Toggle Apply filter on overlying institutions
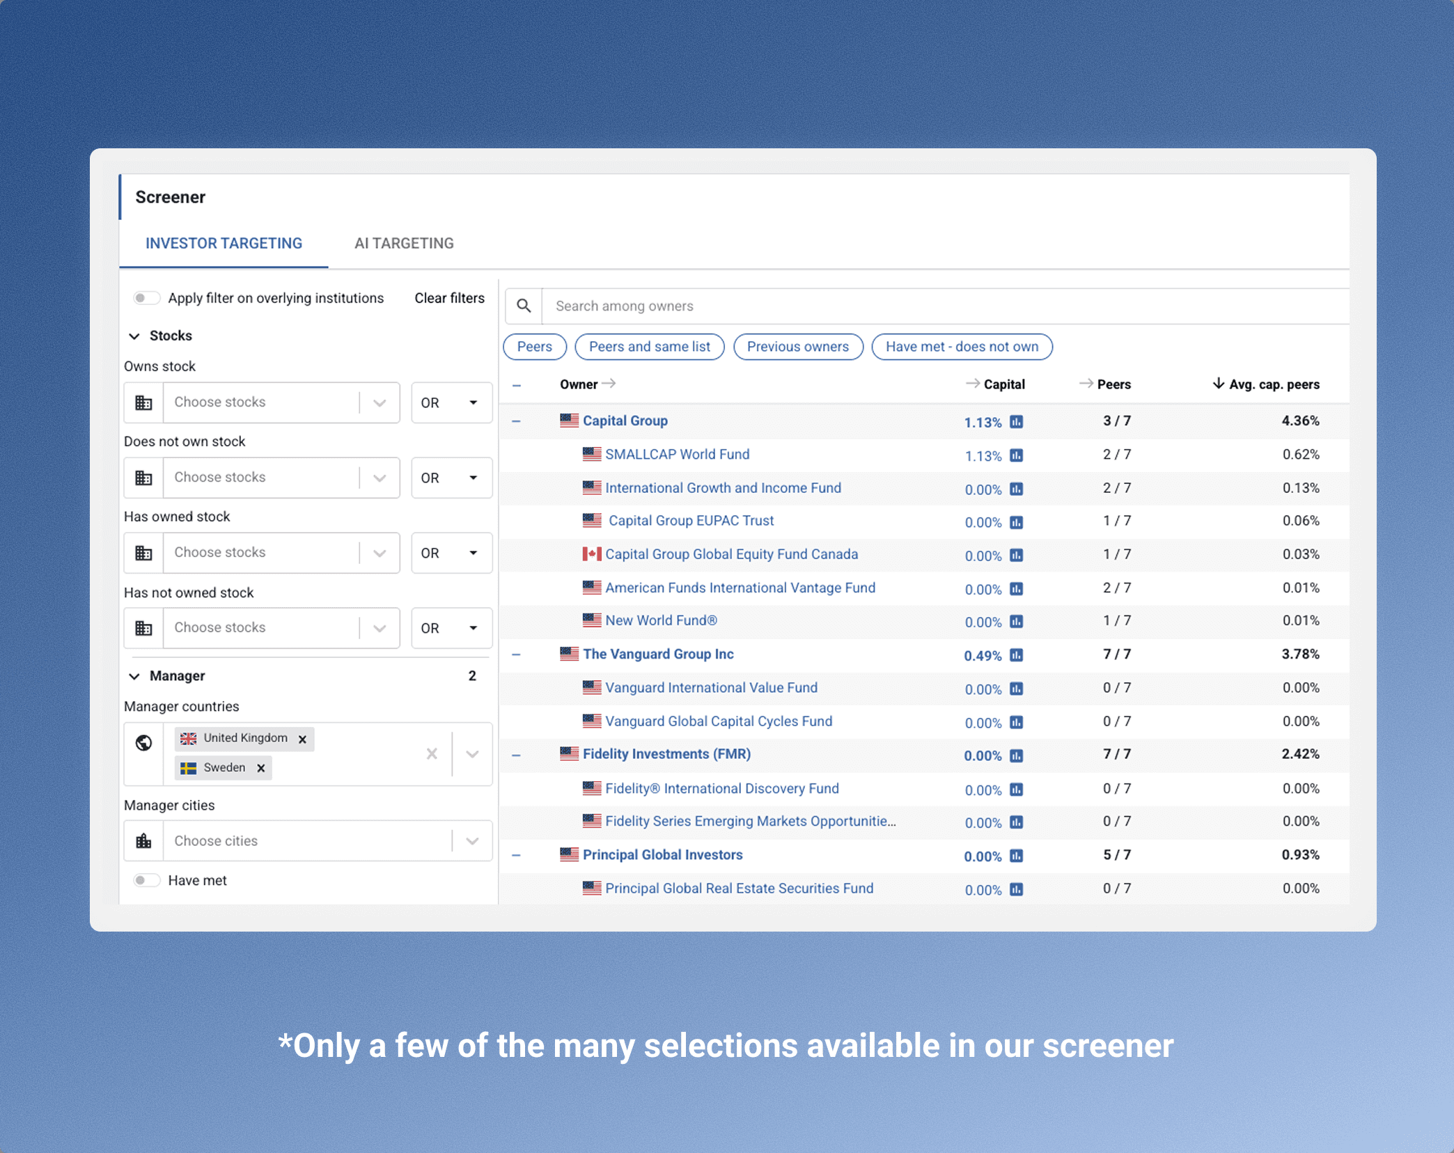 coord(146,298)
